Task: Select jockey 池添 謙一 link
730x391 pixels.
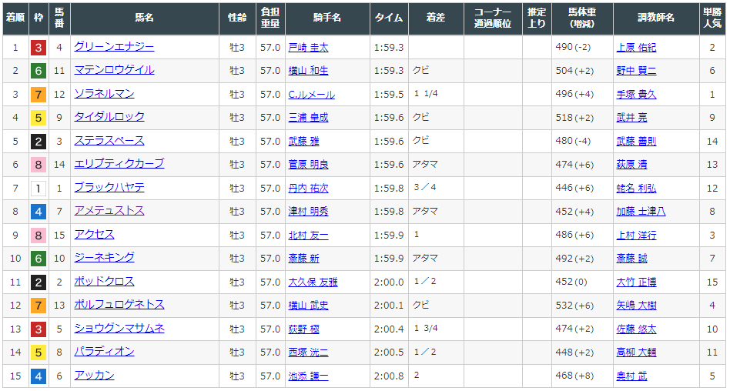Action: [x=308, y=376]
